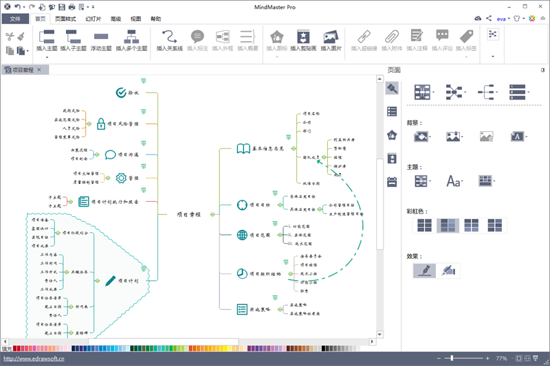
Task: Click the copy icon in ribbon
Action: [10, 51]
